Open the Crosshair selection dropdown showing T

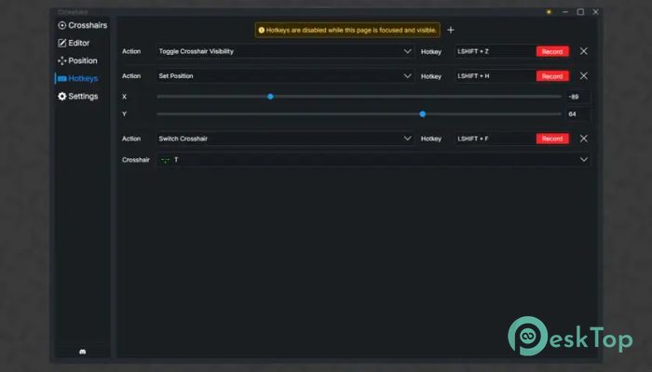(x=373, y=160)
